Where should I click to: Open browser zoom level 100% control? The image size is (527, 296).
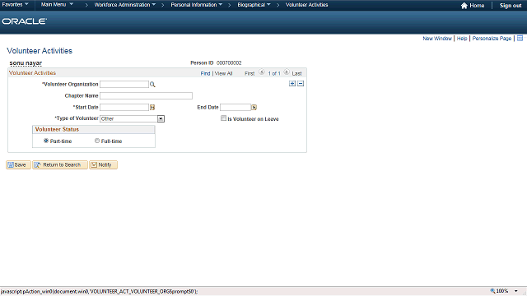pyautogui.click(x=499, y=291)
